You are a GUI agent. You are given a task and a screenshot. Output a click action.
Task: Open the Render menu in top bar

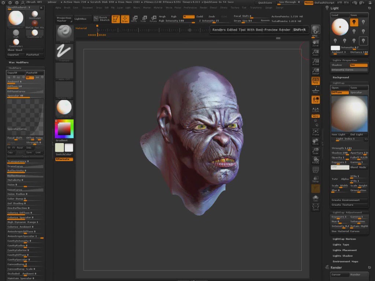click(x=203, y=8)
